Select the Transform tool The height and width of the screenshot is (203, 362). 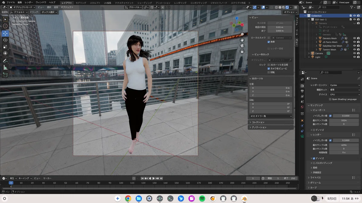tap(5, 54)
